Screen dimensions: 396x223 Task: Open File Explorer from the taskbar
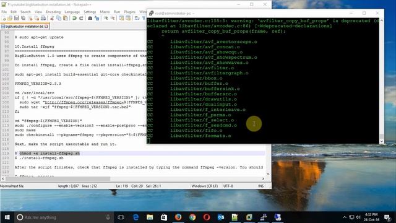[x=150, y=217]
